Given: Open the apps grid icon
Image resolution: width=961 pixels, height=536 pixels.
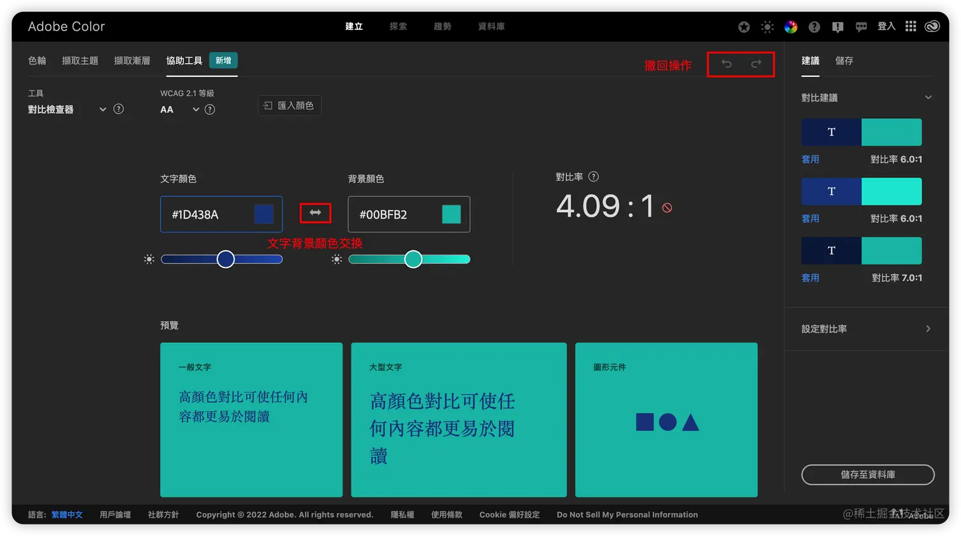Looking at the screenshot, I should coord(910,27).
